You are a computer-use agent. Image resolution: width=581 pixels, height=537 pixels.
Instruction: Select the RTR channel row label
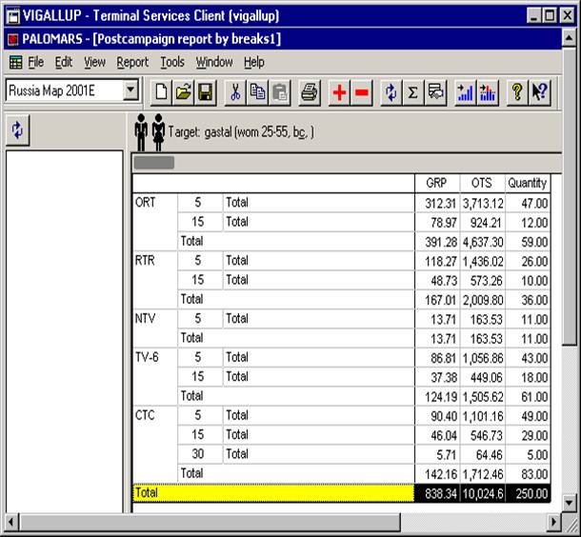pos(145,261)
